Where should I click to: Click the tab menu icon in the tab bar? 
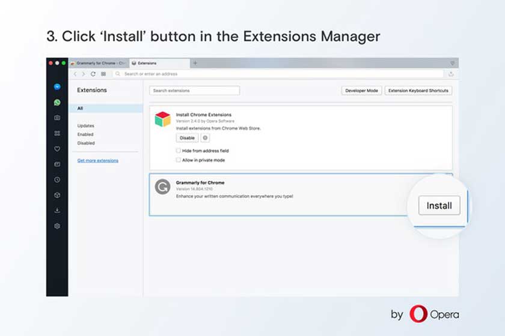pyautogui.click(x=452, y=63)
